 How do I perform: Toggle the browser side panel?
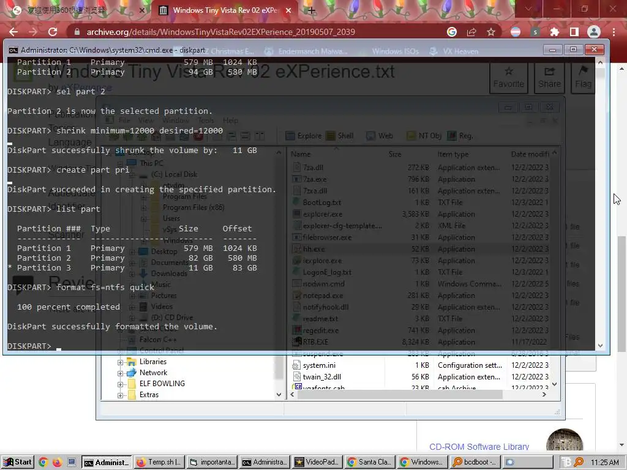[x=574, y=32]
